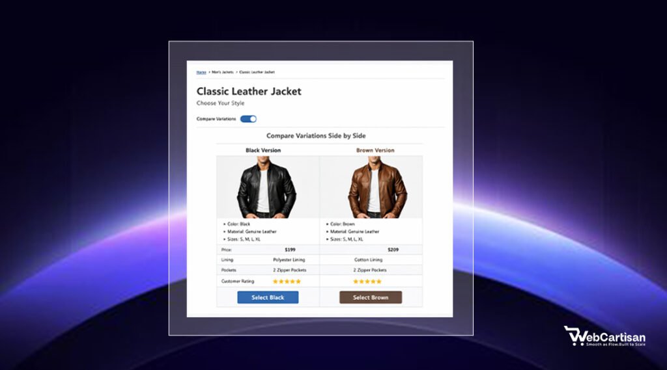
Task: Click the WebCartisan cart logo
Action: [604, 336]
